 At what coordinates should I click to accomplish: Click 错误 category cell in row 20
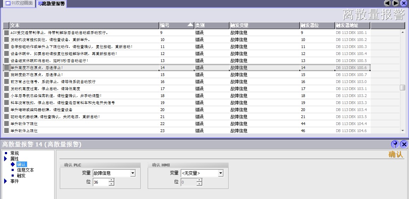[199, 110]
